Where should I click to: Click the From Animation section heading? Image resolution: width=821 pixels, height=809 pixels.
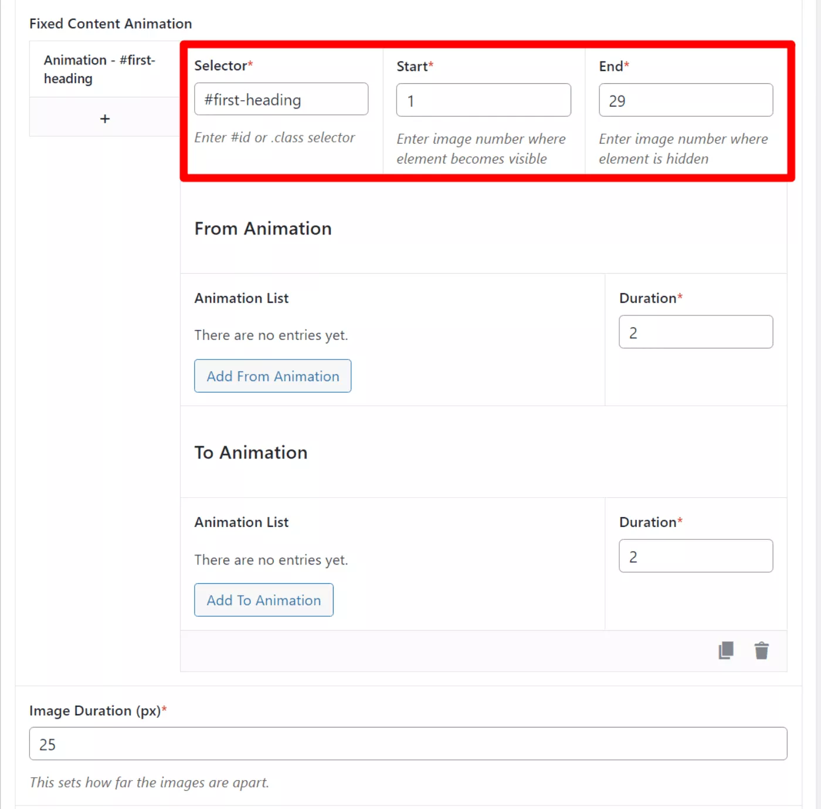[263, 229]
